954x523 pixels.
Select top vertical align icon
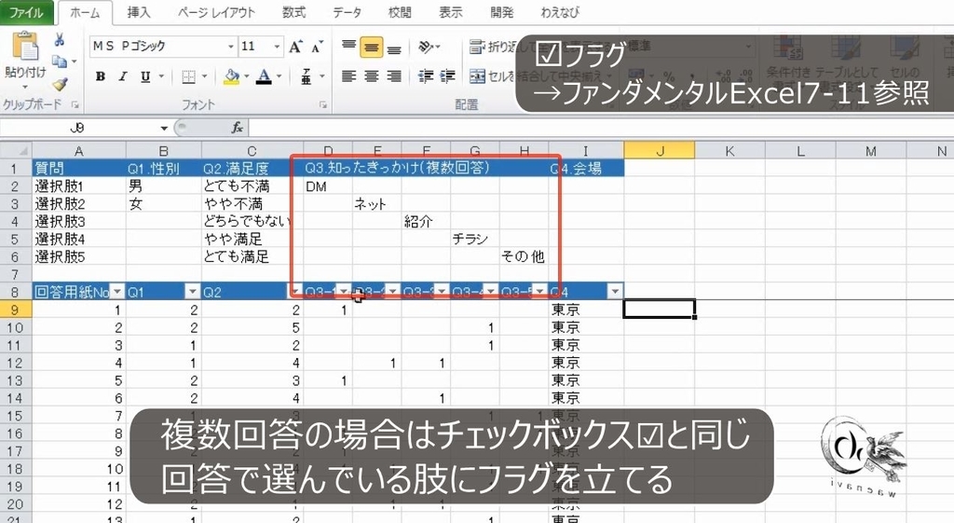[x=348, y=47]
